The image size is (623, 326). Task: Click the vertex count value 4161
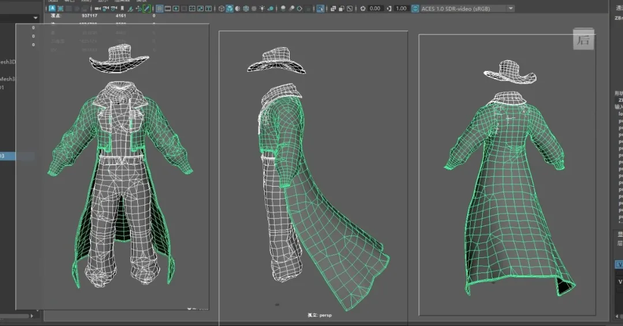tap(121, 16)
